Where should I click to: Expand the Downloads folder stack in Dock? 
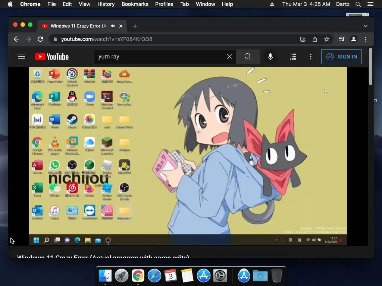click(x=260, y=276)
